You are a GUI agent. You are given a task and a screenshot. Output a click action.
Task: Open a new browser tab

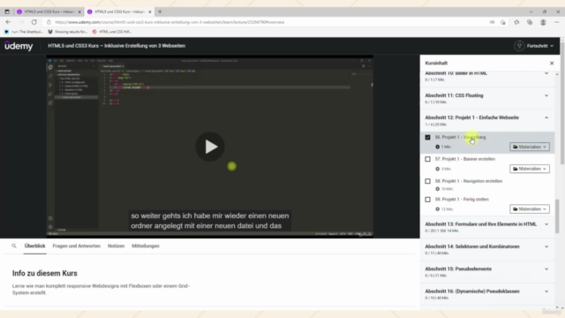pyautogui.click(x=160, y=11)
